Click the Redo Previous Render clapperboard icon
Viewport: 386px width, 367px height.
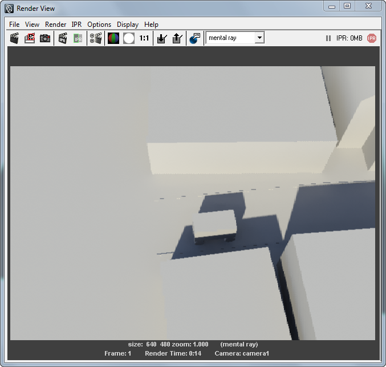[x=15, y=38]
